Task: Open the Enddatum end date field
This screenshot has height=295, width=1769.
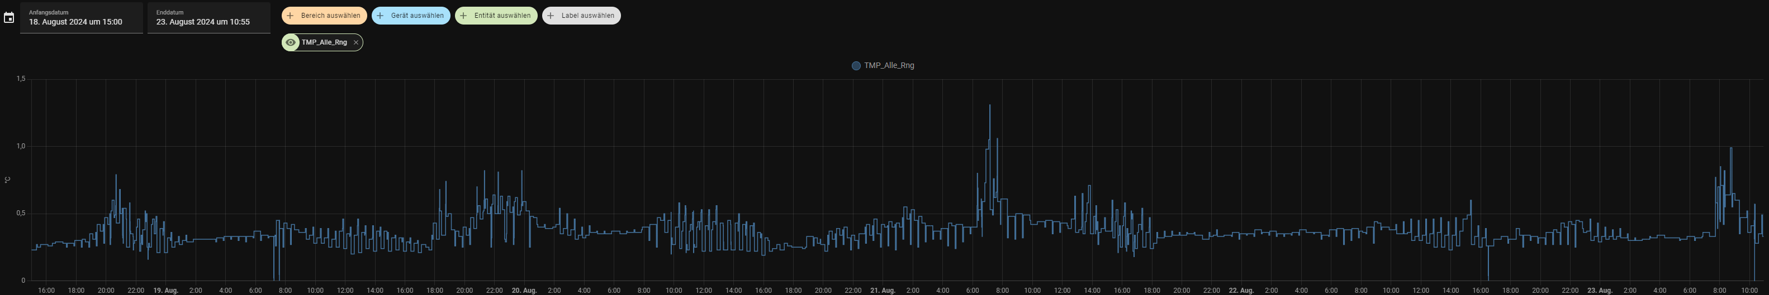Action: coord(208,18)
